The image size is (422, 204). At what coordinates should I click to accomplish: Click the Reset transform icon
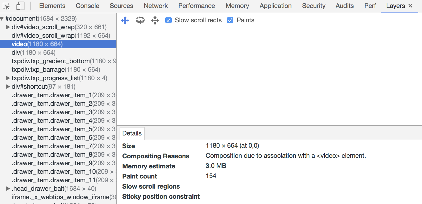pos(155,20)
